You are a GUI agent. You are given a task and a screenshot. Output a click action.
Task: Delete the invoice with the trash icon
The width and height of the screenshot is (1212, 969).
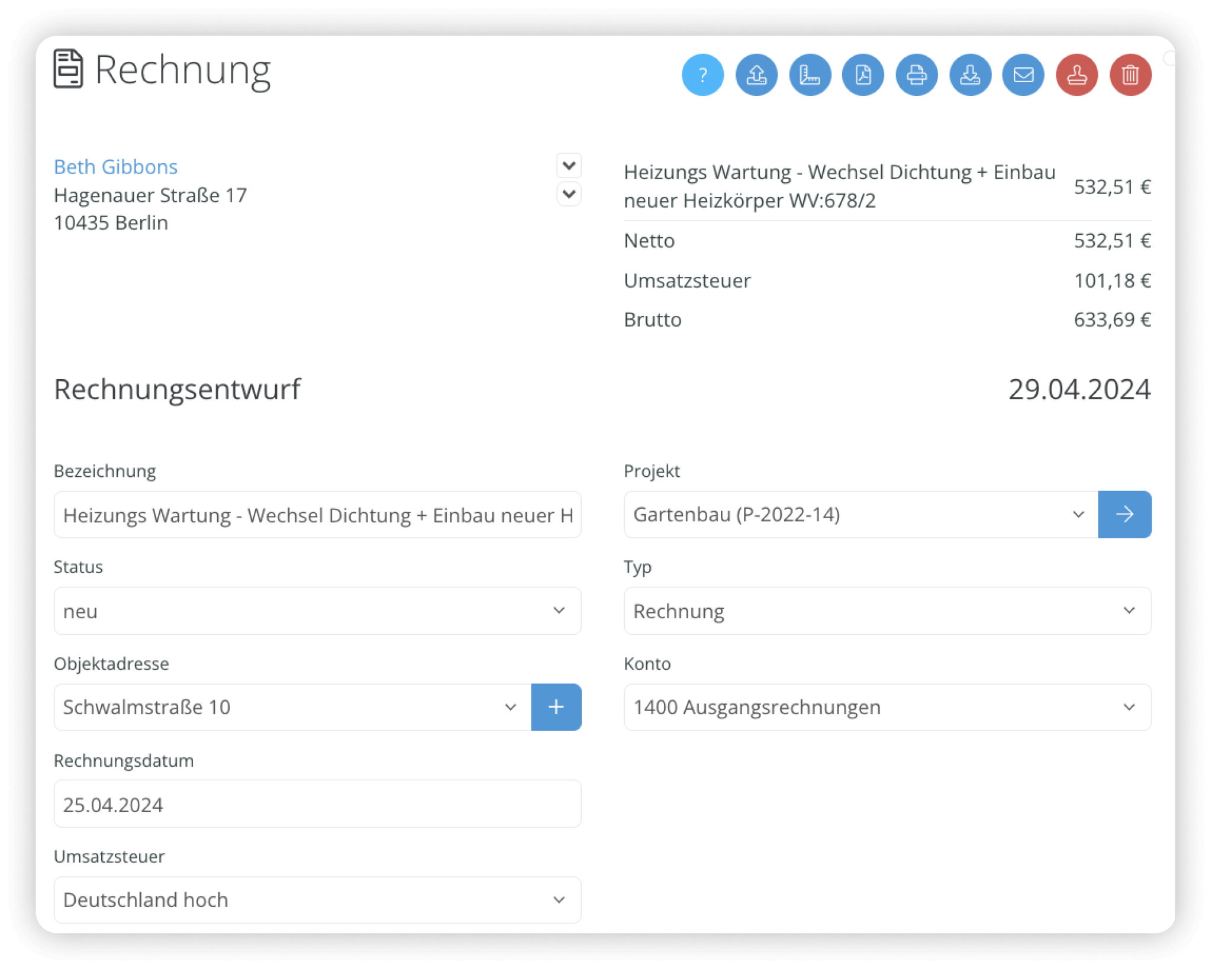tap(1130, 75)
